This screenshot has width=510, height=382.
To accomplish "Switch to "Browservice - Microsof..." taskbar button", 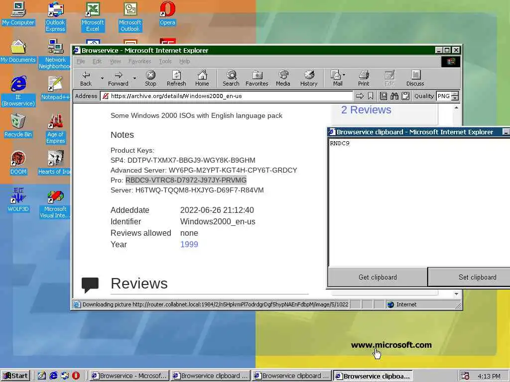I will tap(129, 376).
